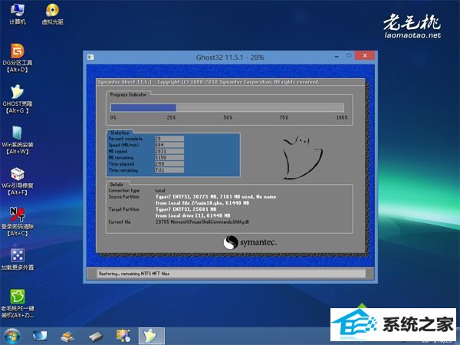The height and width of the screenshot is (345, 460).
Task: Click the Source Partition Type:7 line
Action: point(215,197)
